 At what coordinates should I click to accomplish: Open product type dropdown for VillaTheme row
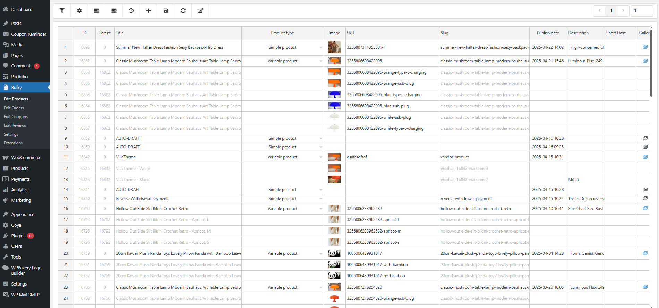(321, 157)
